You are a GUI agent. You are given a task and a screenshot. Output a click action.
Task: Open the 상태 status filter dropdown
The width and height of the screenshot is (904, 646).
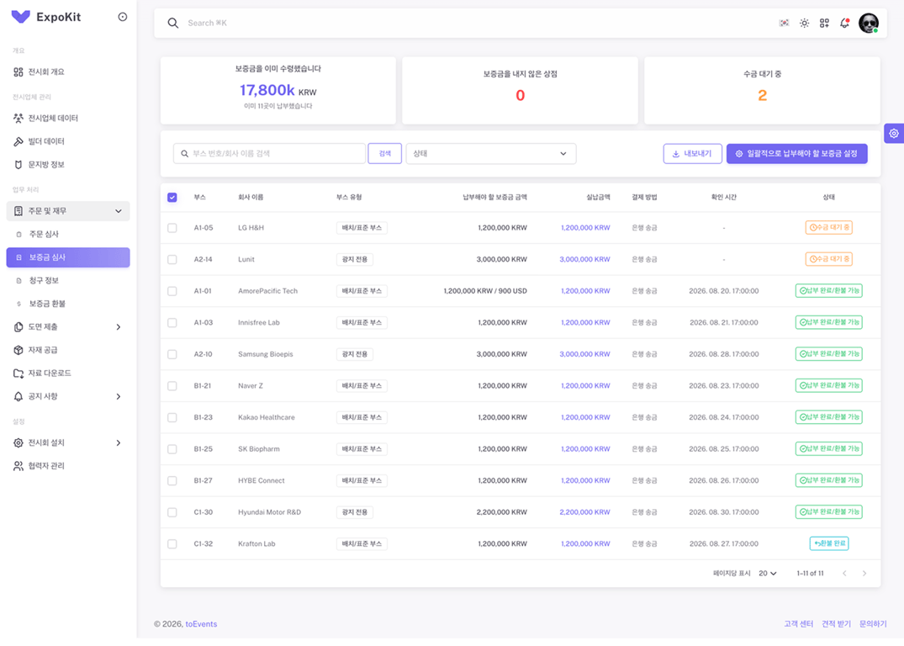[490, 153]
